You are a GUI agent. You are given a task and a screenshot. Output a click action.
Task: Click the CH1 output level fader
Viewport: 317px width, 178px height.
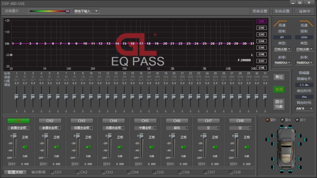click(x=15, y=136)
